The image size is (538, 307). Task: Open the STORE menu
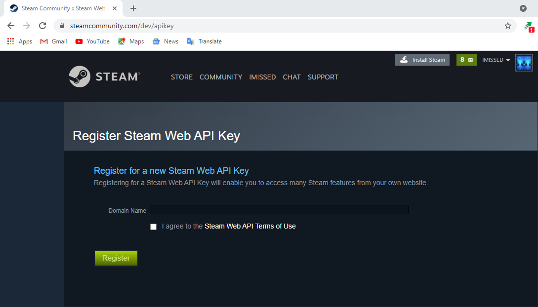[x=182, y=77]
